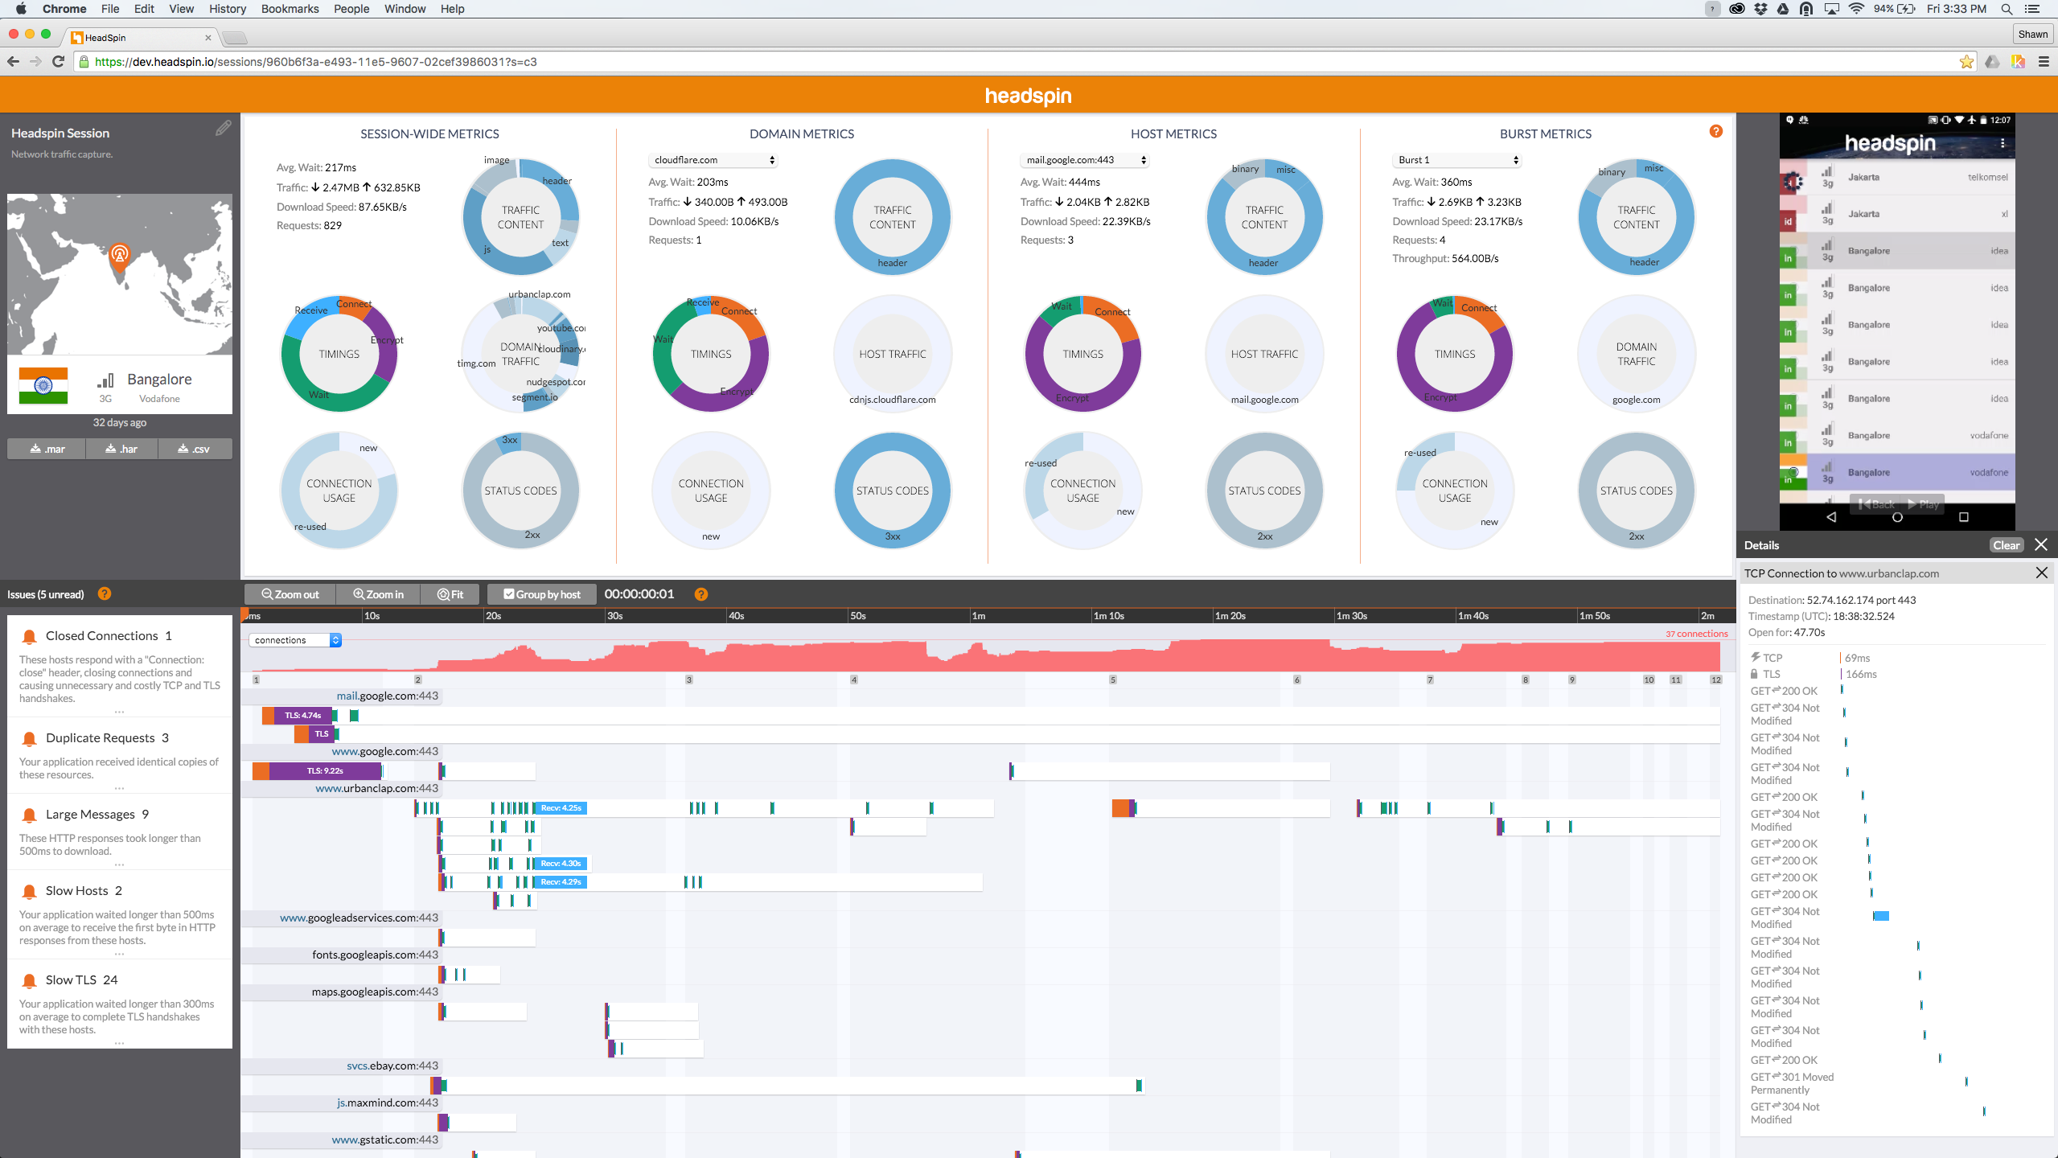2058x1158 pixels.
Task: Select the HeadSpin browser tab
Action: coord(141,37)
